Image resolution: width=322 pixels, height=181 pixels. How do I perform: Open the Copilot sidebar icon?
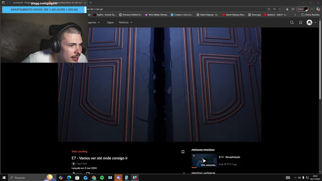pos(318,9)
